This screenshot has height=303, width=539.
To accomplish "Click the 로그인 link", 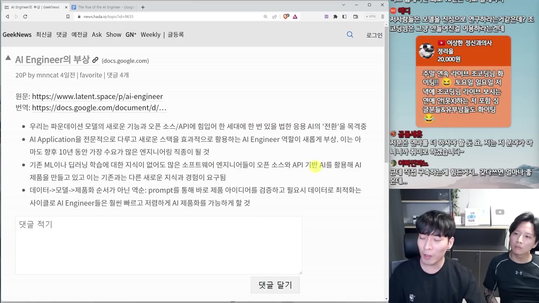I will (x=374, y=35).
